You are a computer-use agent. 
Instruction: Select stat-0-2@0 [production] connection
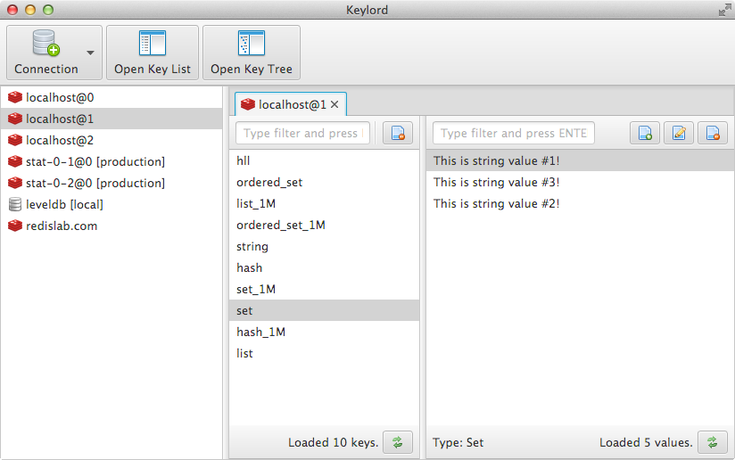tap(111, 183)
